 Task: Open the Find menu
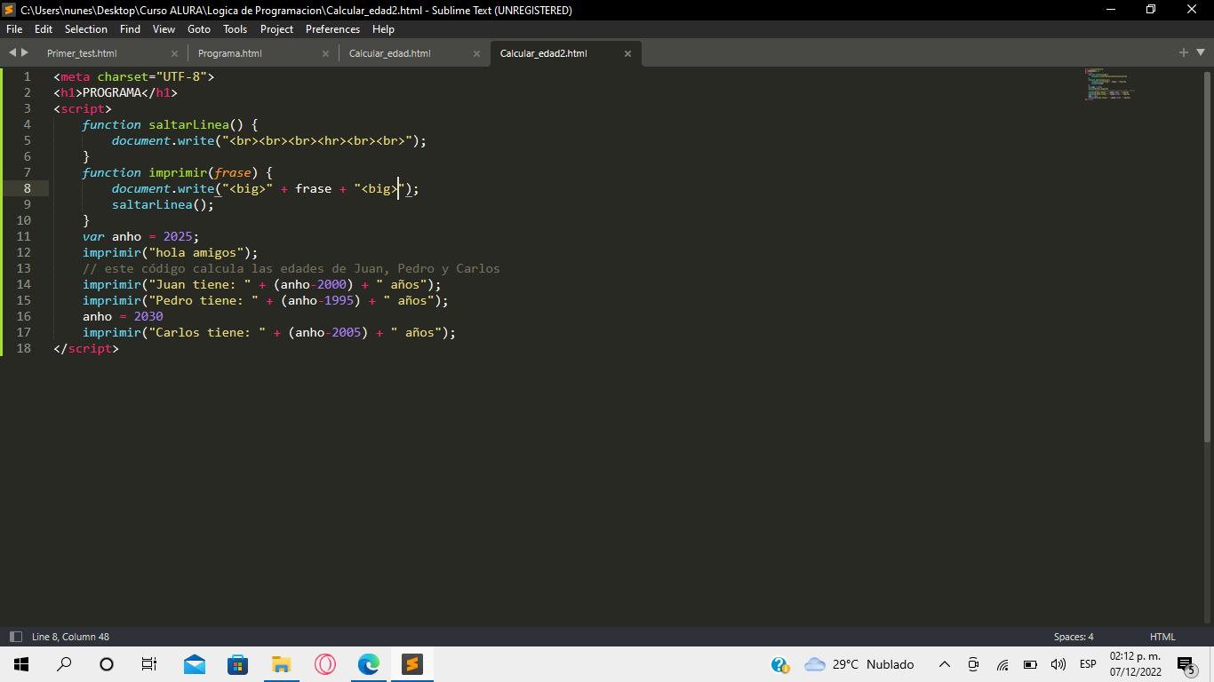pyautogui.click(x=130, y=29)
